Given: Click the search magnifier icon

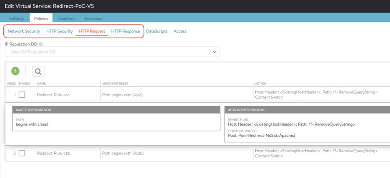Looking at the screenshot, I should pyautogui.click(x=38, y=72).
